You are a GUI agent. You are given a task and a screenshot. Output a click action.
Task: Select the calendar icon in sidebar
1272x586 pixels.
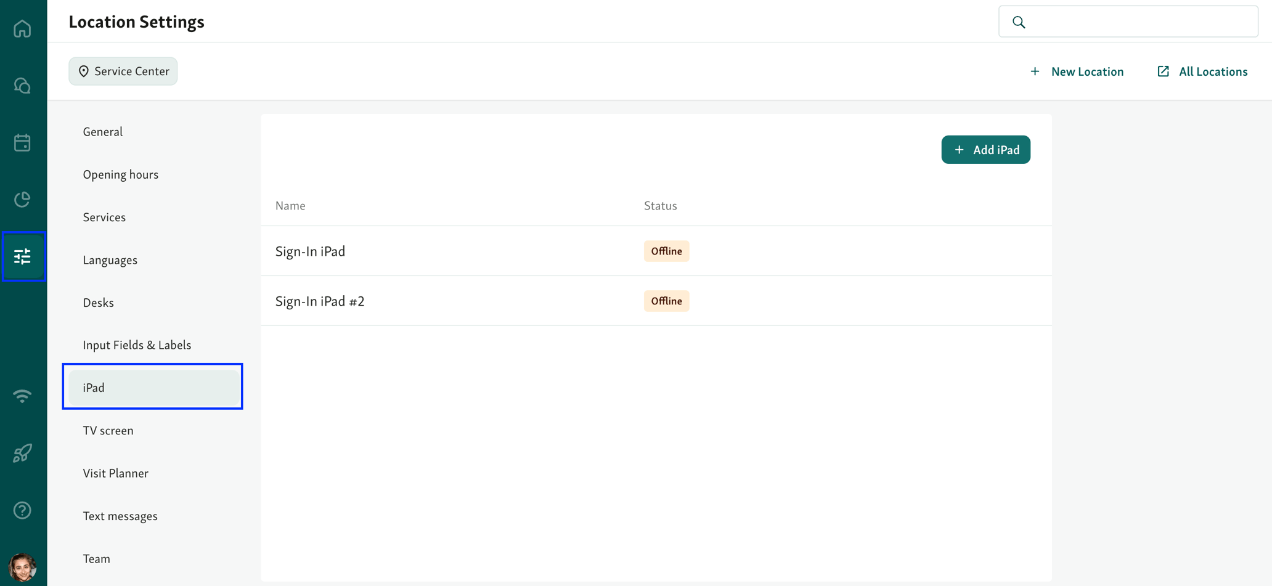tap(22, 142)
